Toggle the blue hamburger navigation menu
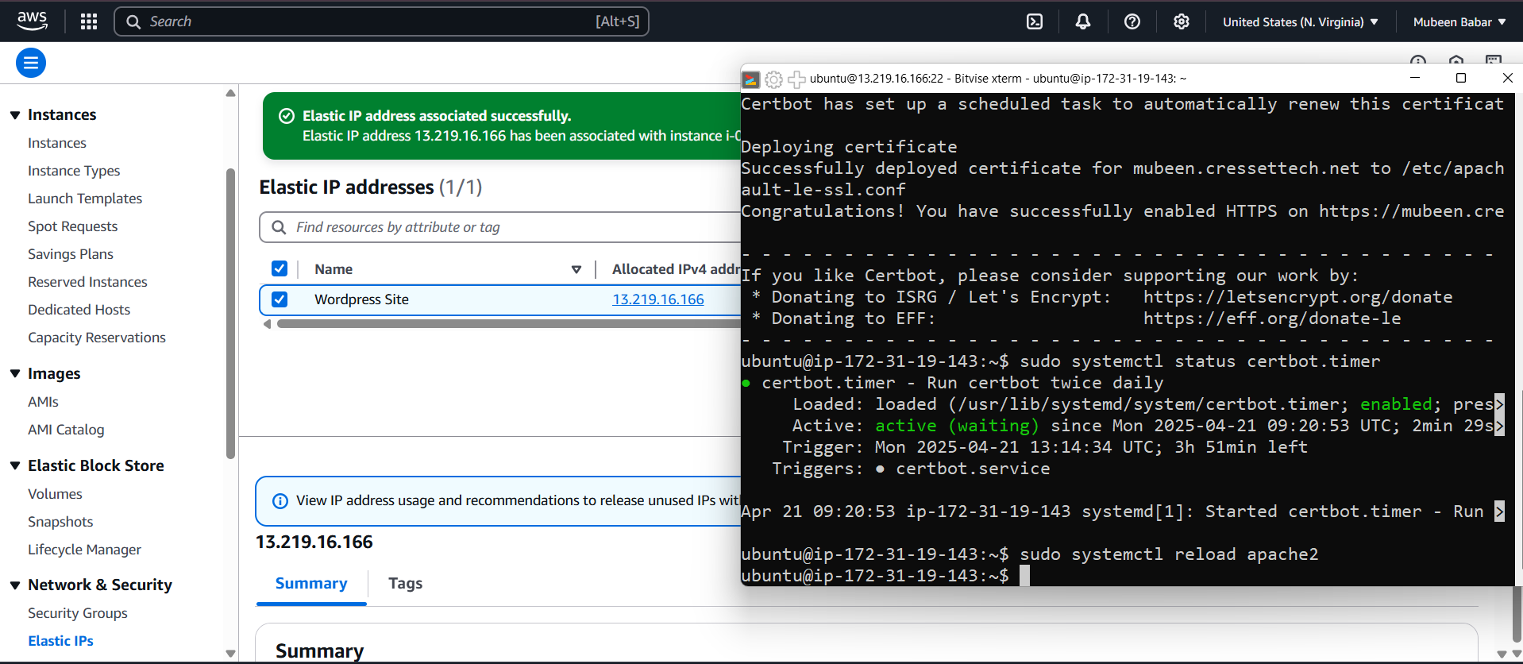The height and width of the screenshot is (664, 1523). tap(31, 63)
